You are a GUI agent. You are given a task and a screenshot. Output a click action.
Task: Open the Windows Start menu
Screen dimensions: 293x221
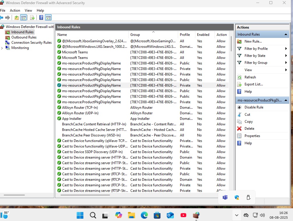tap(80, 215)
